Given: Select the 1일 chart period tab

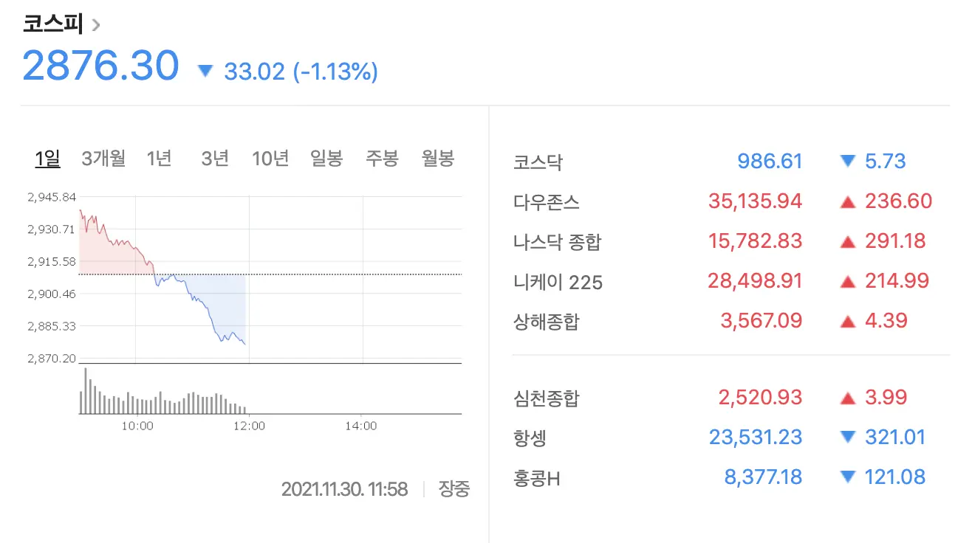Looking at the screenshot, I should pos(48,158).
